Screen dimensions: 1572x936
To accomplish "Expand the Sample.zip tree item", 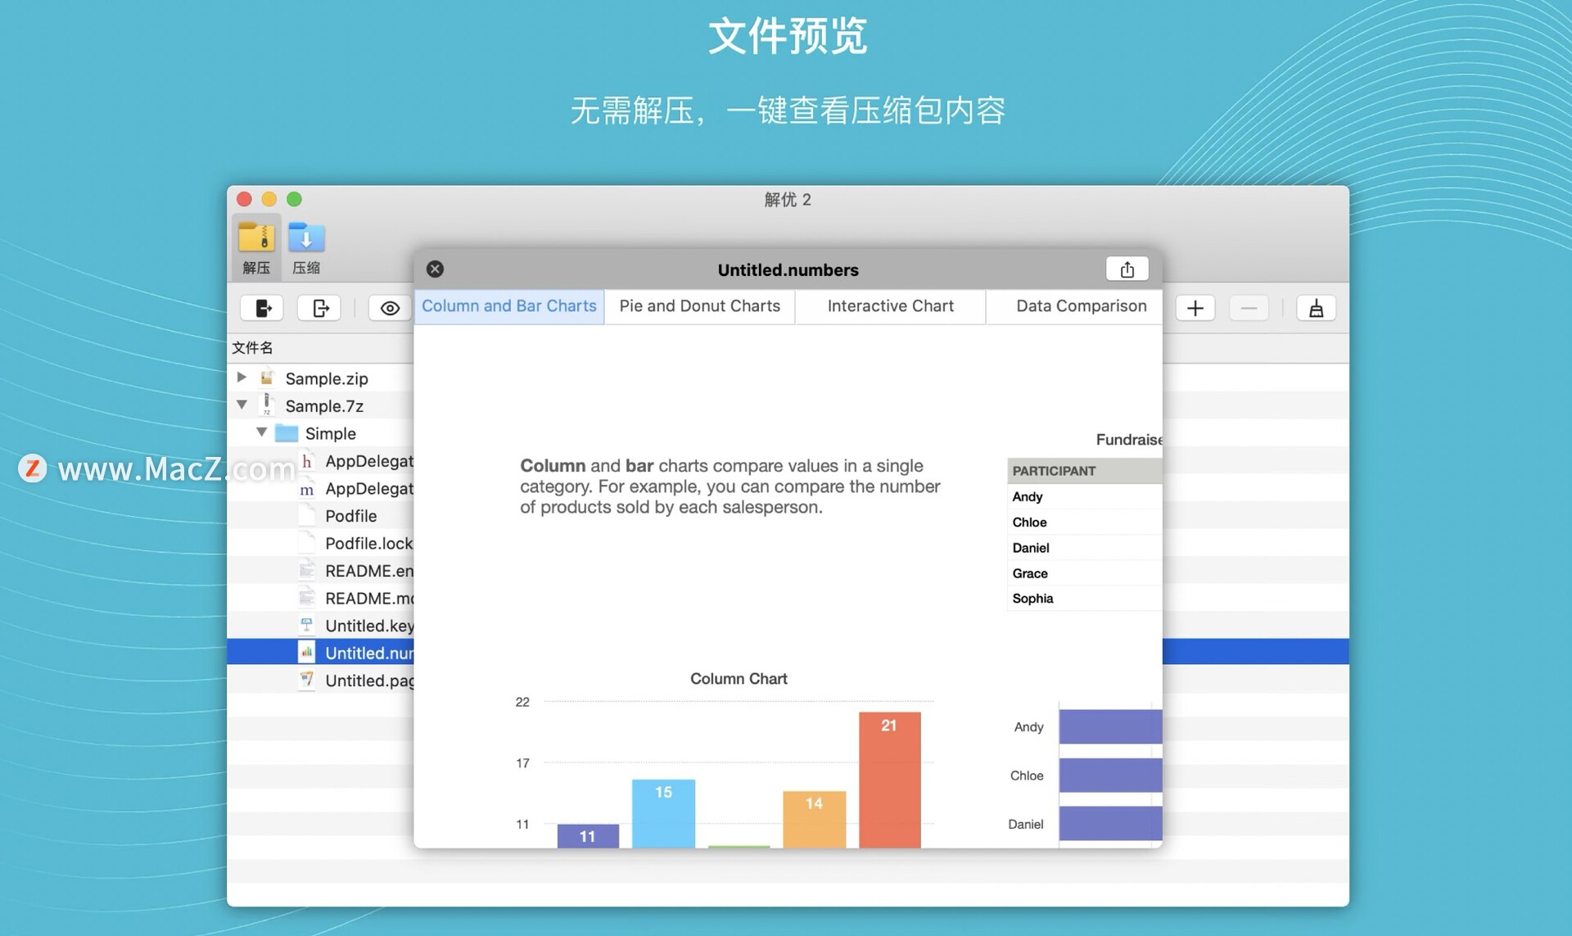I will [x=242, y=378].
